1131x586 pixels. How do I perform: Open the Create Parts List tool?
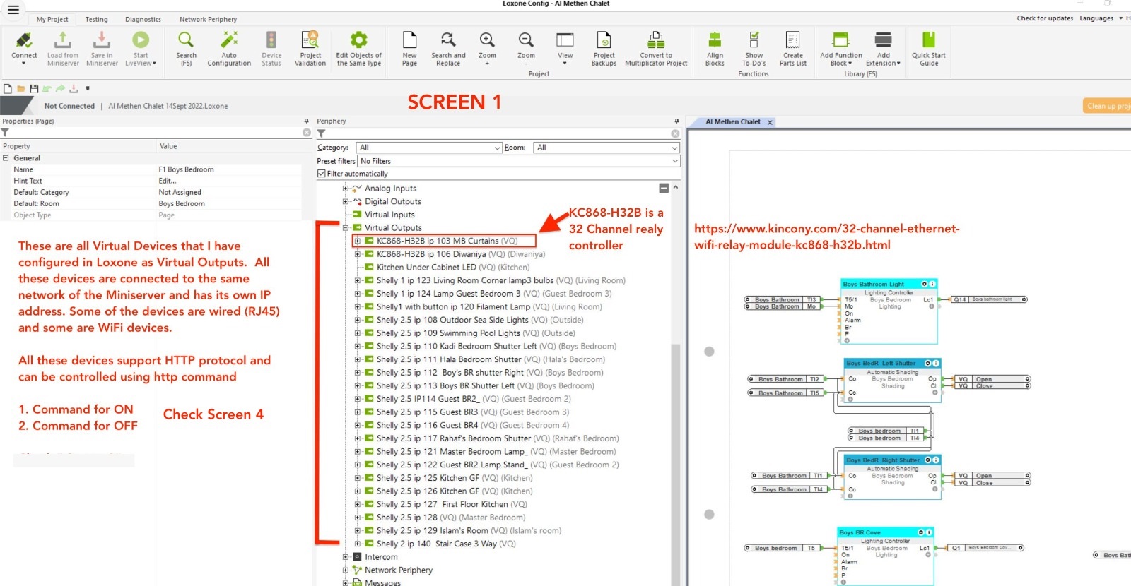(x=792, y=41)
